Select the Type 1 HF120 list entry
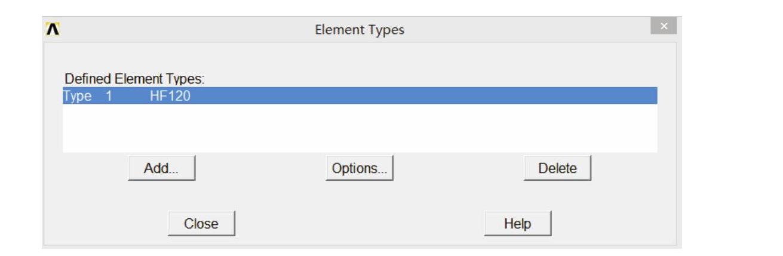This screenshot has height=256, width=783. point(360,96)
